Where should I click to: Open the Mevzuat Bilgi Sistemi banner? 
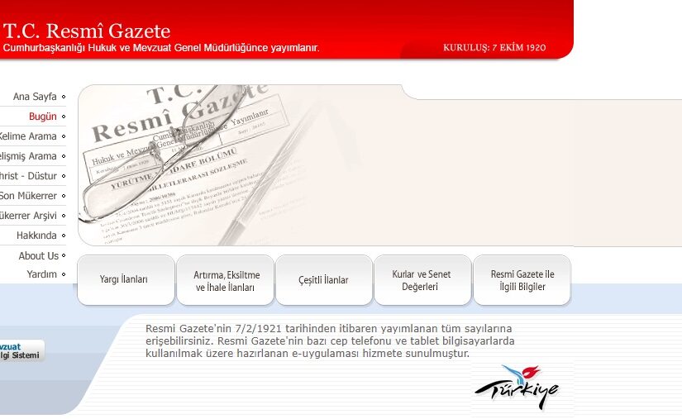21,350
